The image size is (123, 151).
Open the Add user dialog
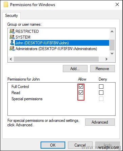(75, 69)
